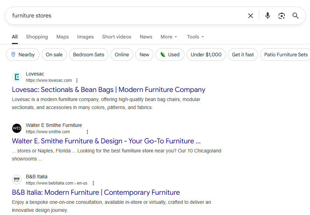The image size is (310, 215).
Task: Clear the search box with X icon
Action: [251, 16]
